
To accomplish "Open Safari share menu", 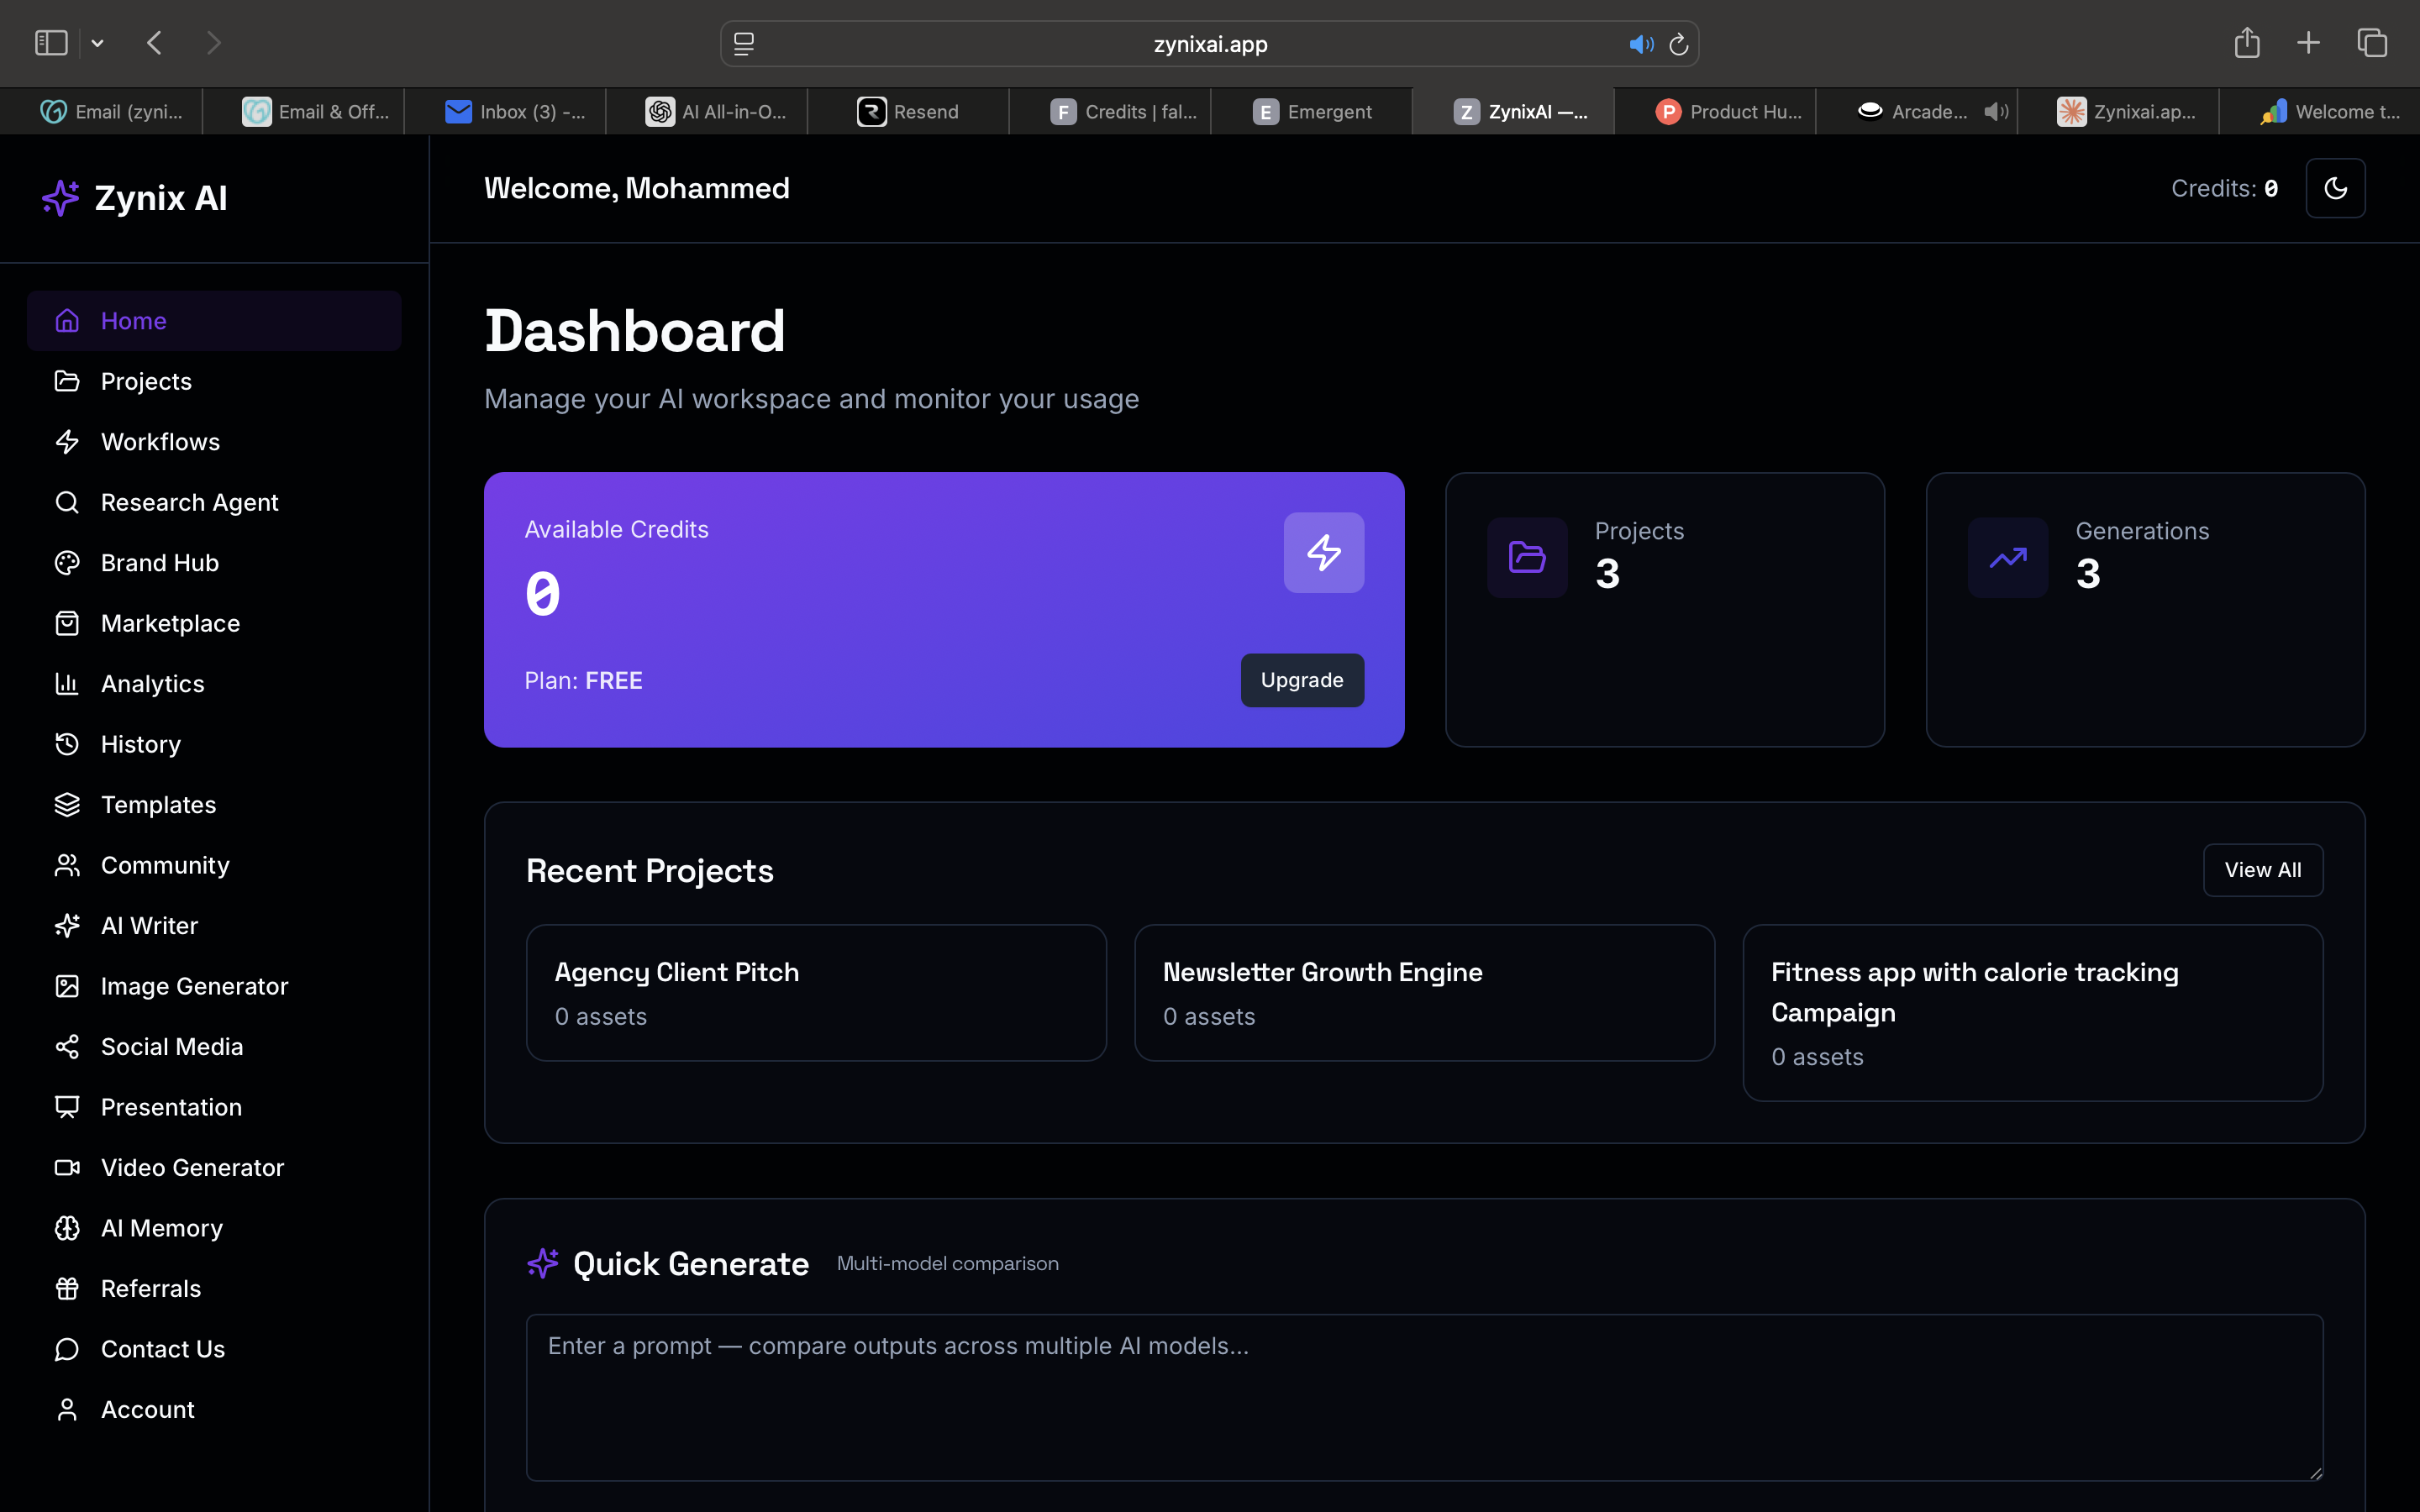I will point(2247,43).
